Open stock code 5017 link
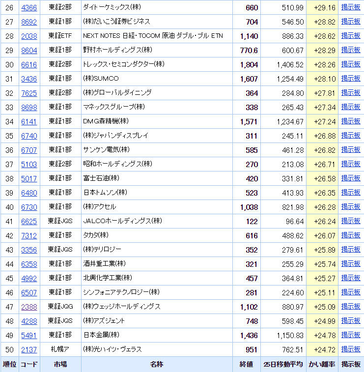The width and height of the screenshot is (364, 372). pos(29,179)
